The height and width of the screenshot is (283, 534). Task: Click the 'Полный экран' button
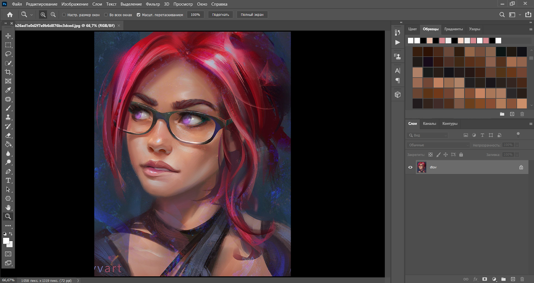coord(252,15)
